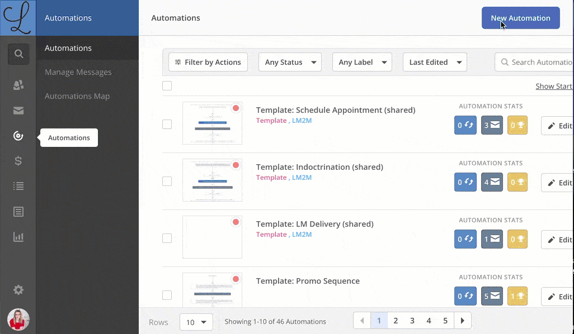The height and width of the screenshot is (334, 574).
Task: Open the Reports bar-chart icon
Action: tap(18, 237)
